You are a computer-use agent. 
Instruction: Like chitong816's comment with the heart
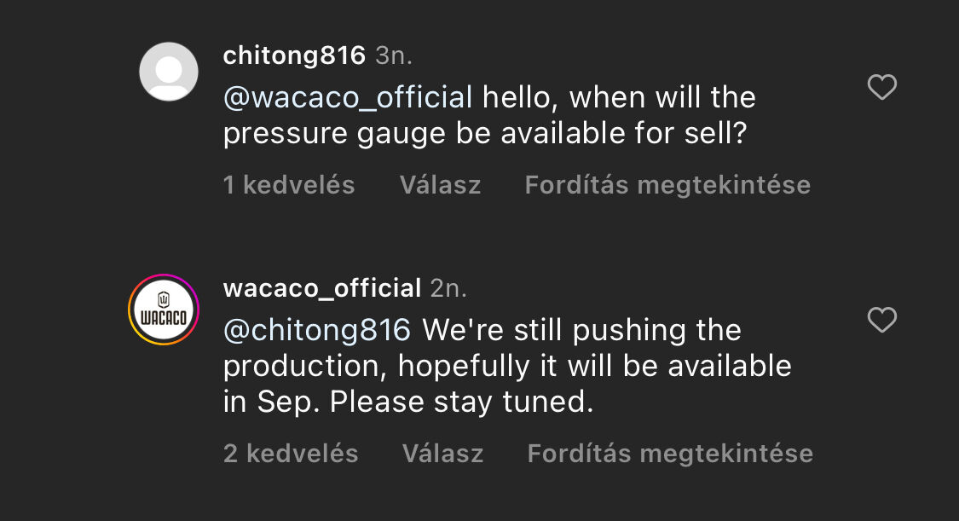click(881, 87)
